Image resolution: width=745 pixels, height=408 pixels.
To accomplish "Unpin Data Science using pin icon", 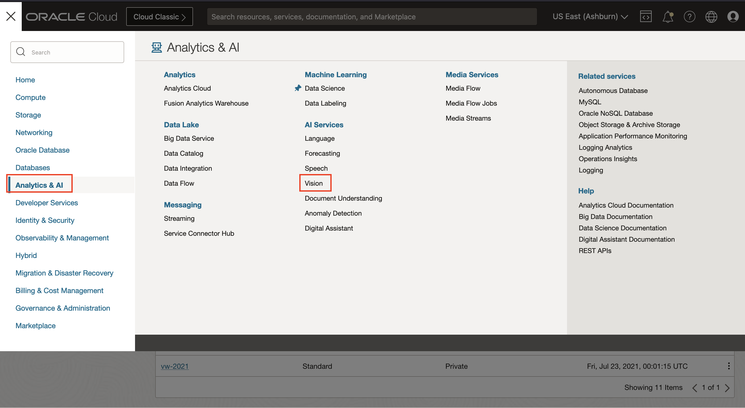I will 297,88.
